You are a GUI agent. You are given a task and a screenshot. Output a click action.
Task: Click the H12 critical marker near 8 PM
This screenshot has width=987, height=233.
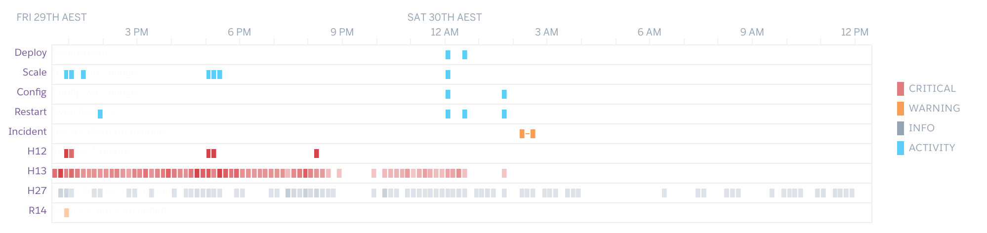pyautogui.click(x=317, y=154)
